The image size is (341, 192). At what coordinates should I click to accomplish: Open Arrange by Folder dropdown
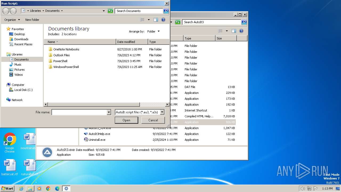[153, 31]
